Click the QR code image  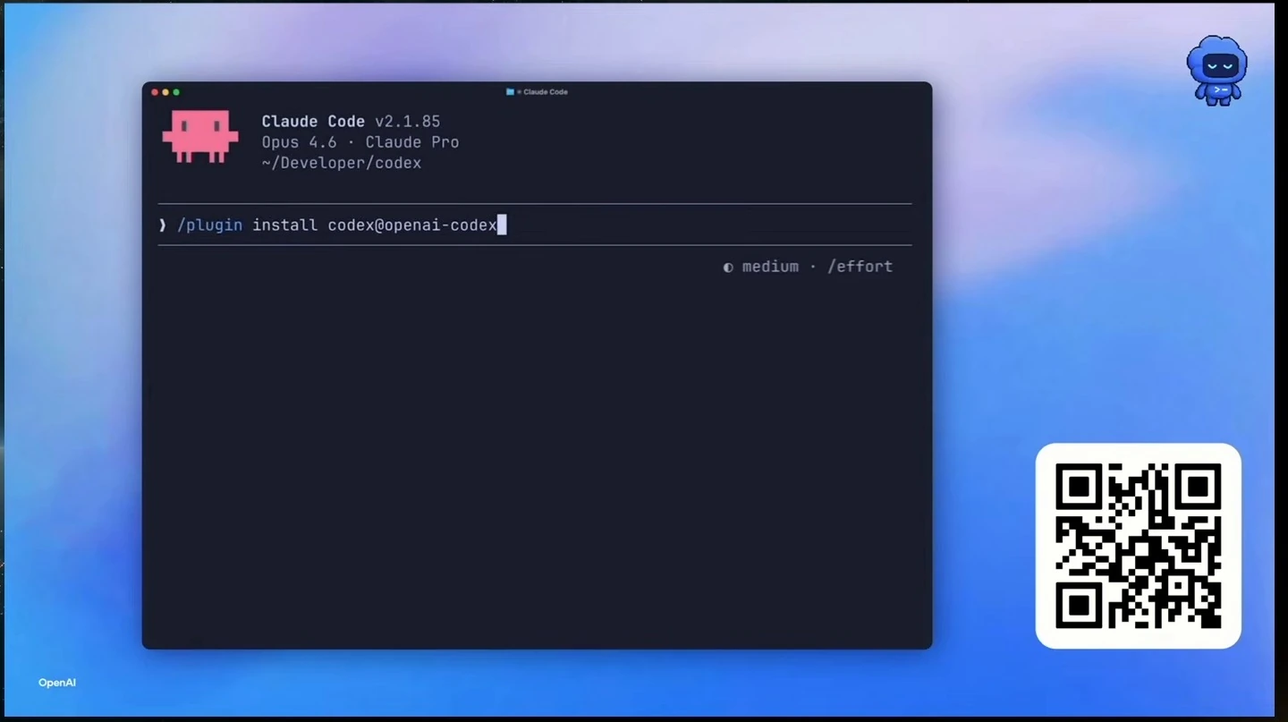(x=1138, y=546)
